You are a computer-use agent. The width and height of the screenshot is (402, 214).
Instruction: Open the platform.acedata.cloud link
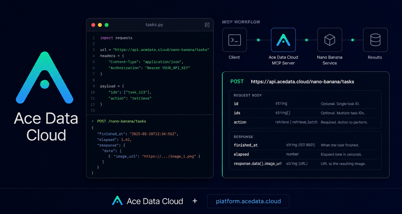[248, 201]
